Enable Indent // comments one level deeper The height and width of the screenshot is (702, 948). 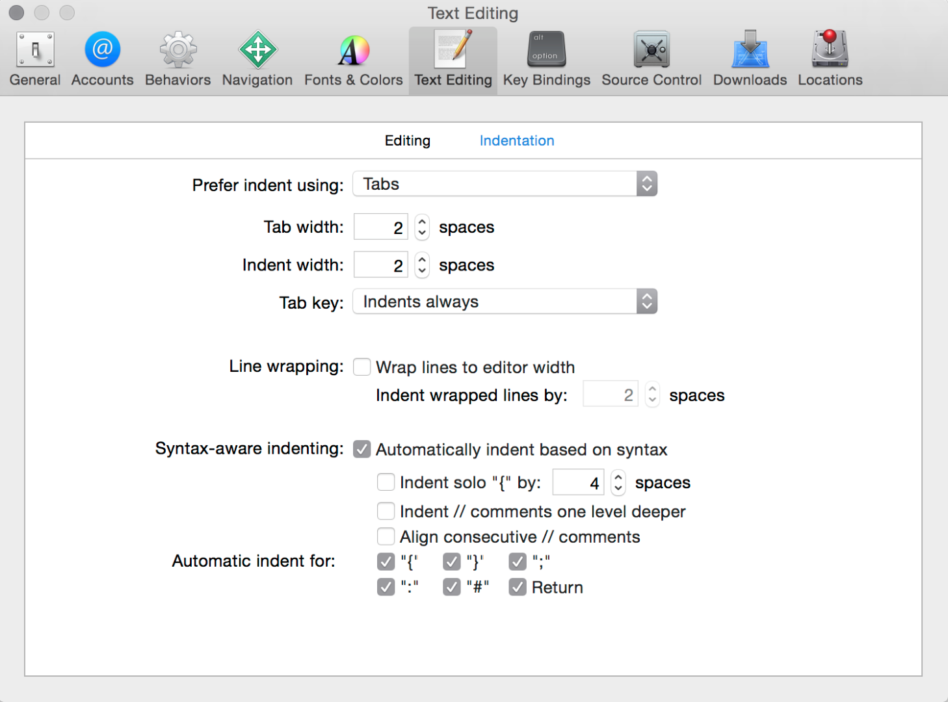[x=386, y=512]
